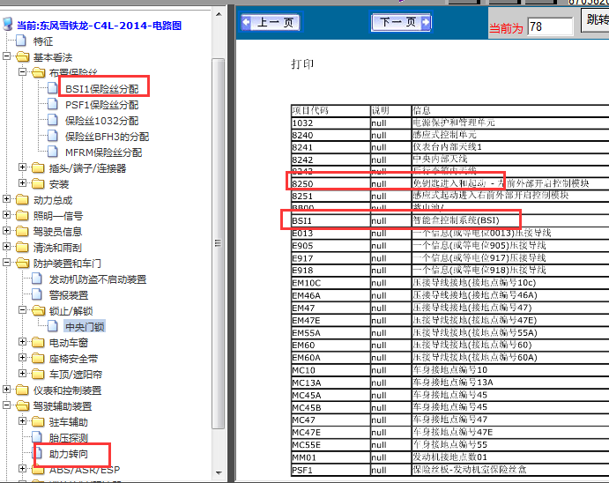Click cell 车身接地点编号13A
The height and width of the screenshot is (483, 609).
(510, 383)
